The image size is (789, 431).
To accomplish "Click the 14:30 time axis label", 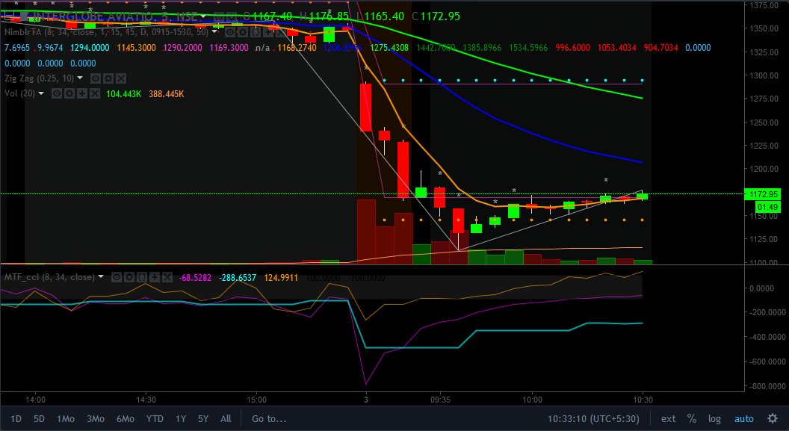I will pos(146,400).
